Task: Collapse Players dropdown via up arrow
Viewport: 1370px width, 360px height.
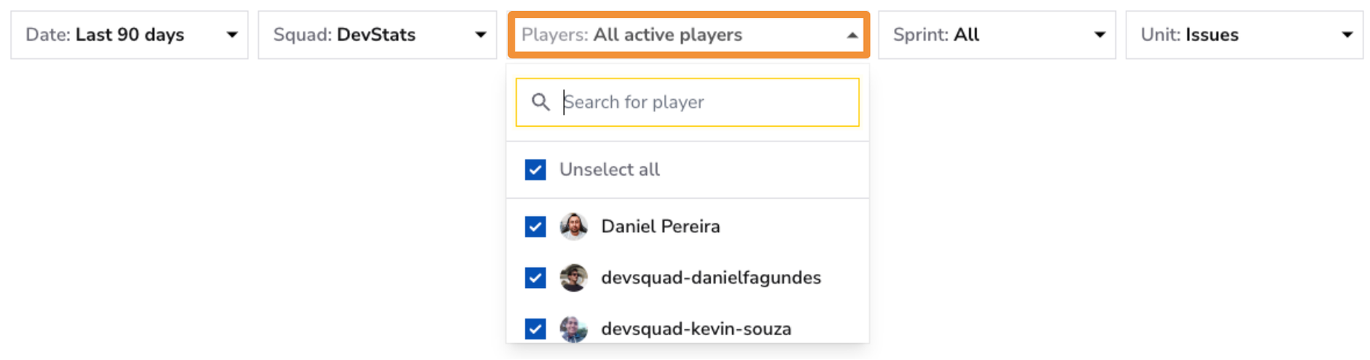Action: 852,35
